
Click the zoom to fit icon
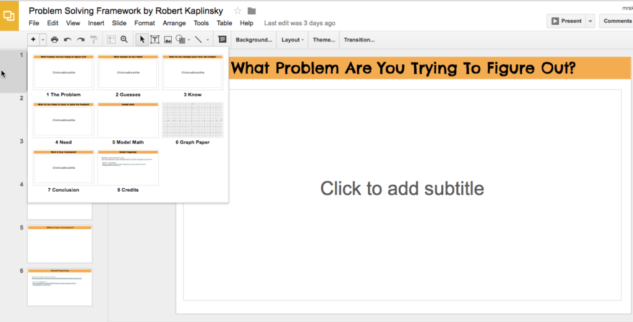[x=111, y=40]
